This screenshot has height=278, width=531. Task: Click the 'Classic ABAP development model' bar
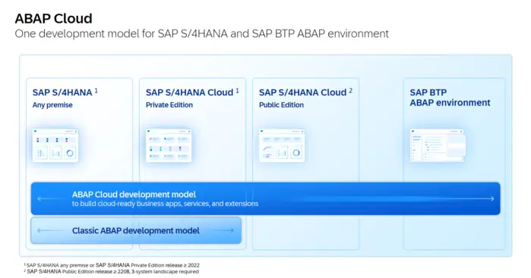(x=136, y=230)
